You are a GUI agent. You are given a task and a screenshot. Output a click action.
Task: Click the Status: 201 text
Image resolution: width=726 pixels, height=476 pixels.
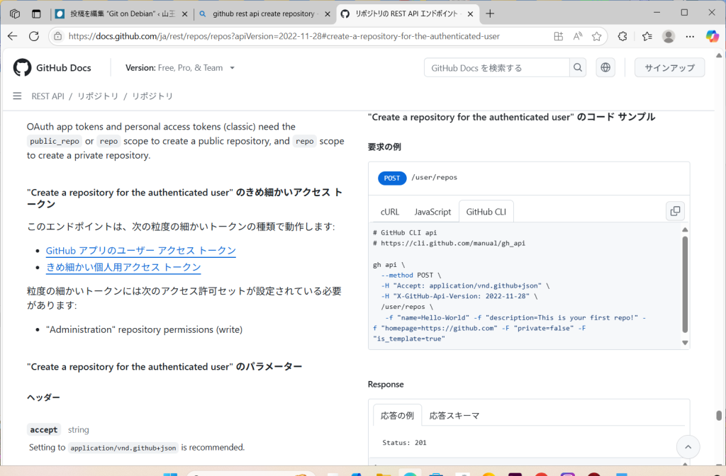[404, 443]
